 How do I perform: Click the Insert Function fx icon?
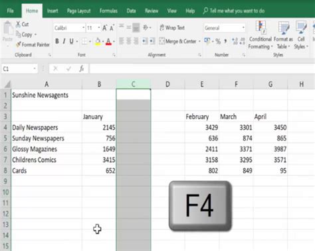(81, 69)
